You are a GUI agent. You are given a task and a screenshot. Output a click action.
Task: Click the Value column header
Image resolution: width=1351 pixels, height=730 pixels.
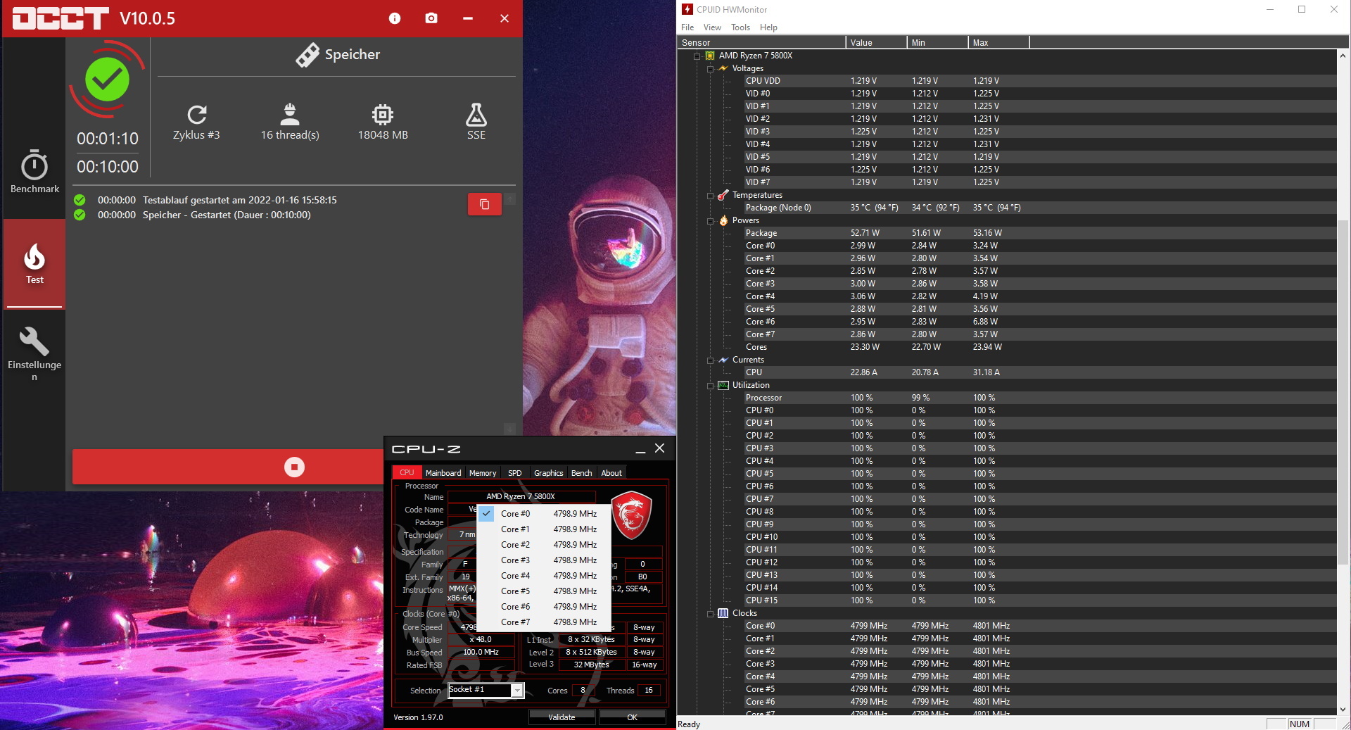click(876, 43)
